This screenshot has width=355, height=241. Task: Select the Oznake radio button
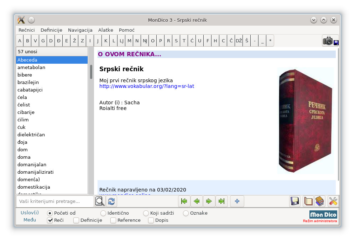coord(186,213)
